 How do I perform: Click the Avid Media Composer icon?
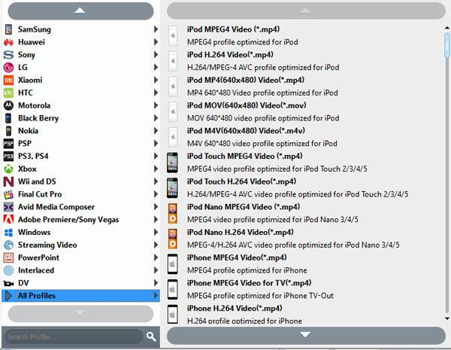(8, 207)
